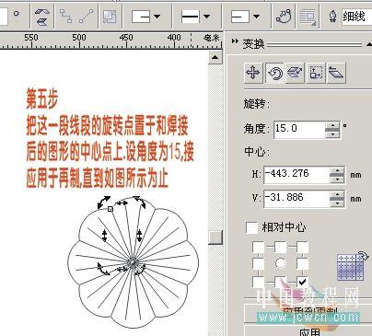
Task: Decrease the rotation angle with down stepper
Action: 332,133
